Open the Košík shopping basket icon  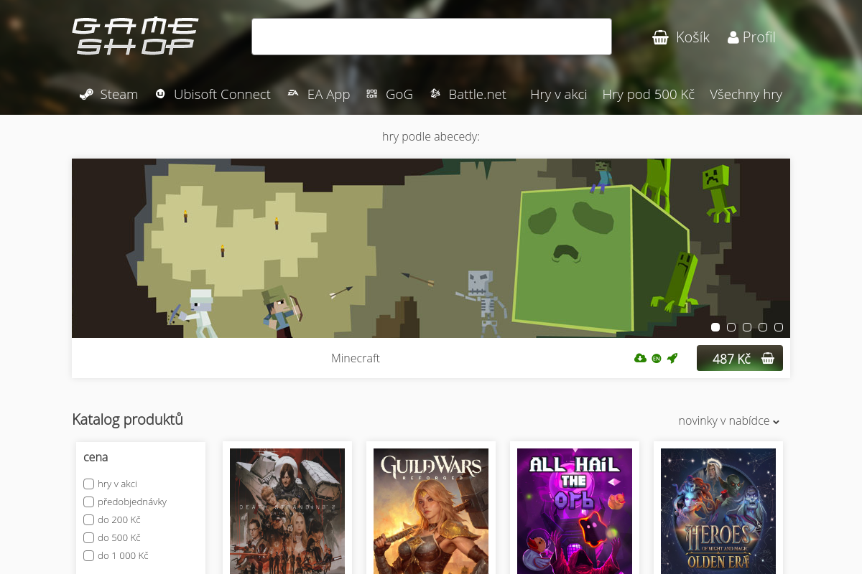tap(660, 37)
